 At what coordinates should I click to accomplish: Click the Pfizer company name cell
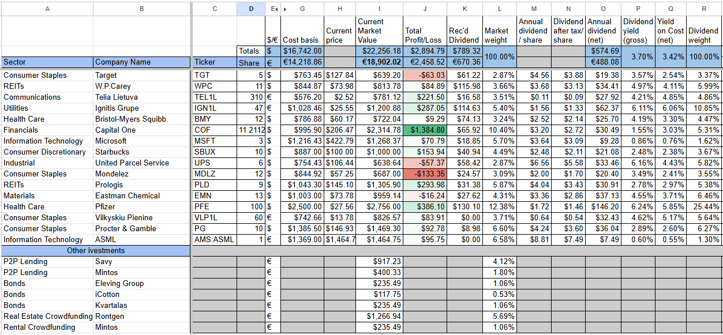click(x=141, y=207)
